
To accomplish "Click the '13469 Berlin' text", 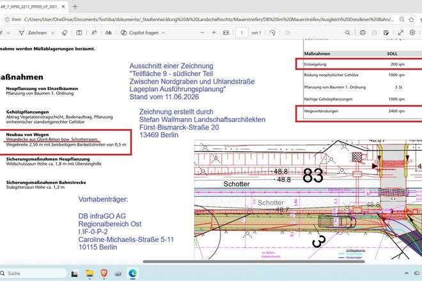I will pyautogui.click(x=159, y=135).
